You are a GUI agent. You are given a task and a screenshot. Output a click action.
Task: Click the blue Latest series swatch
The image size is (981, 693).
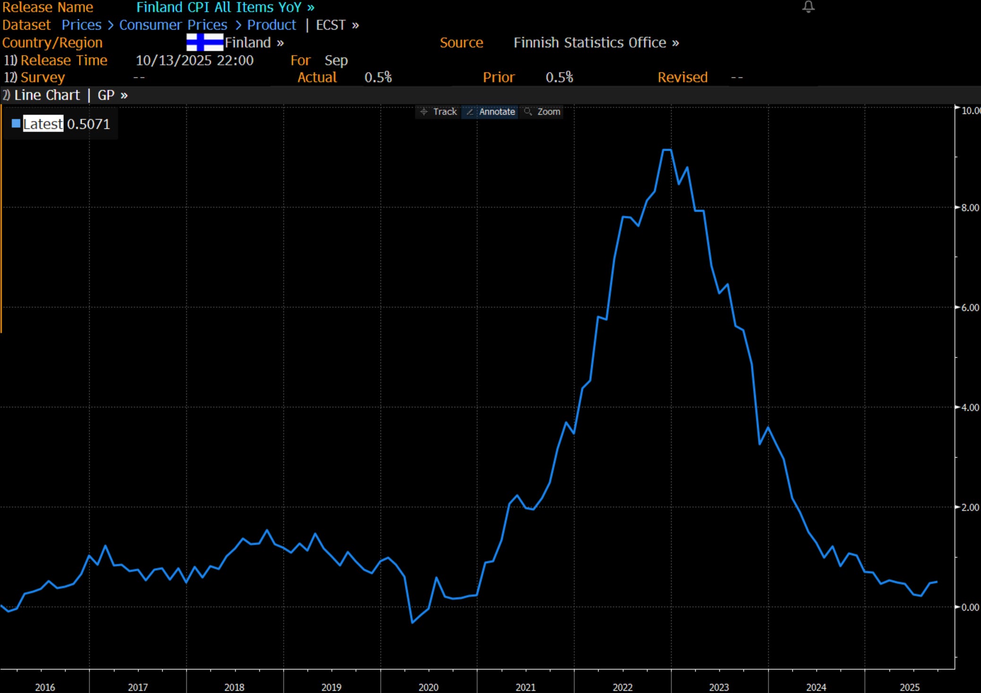tap(16, 124)
